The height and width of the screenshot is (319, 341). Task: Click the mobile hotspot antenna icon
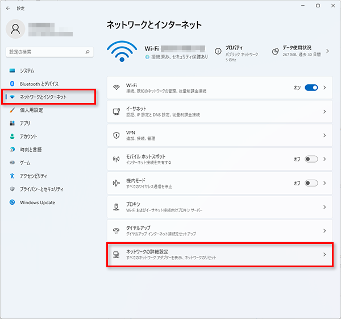[x=117, y=159]
